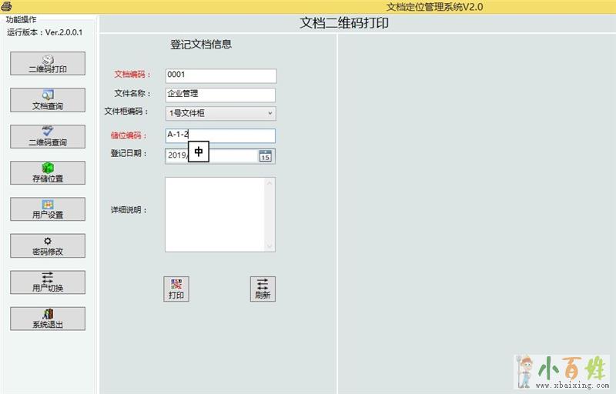This screenshot has height=394, width=616.
Task: Open 用户设置 from the sidebar
Action: (x=48, y=209)
